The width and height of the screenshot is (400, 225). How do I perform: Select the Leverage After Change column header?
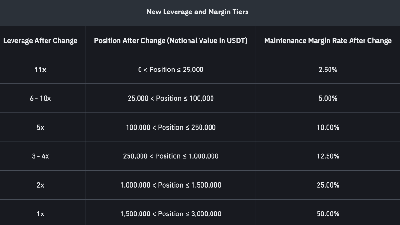click(40, 41)
